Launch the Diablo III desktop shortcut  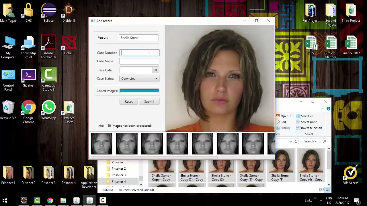69,13
